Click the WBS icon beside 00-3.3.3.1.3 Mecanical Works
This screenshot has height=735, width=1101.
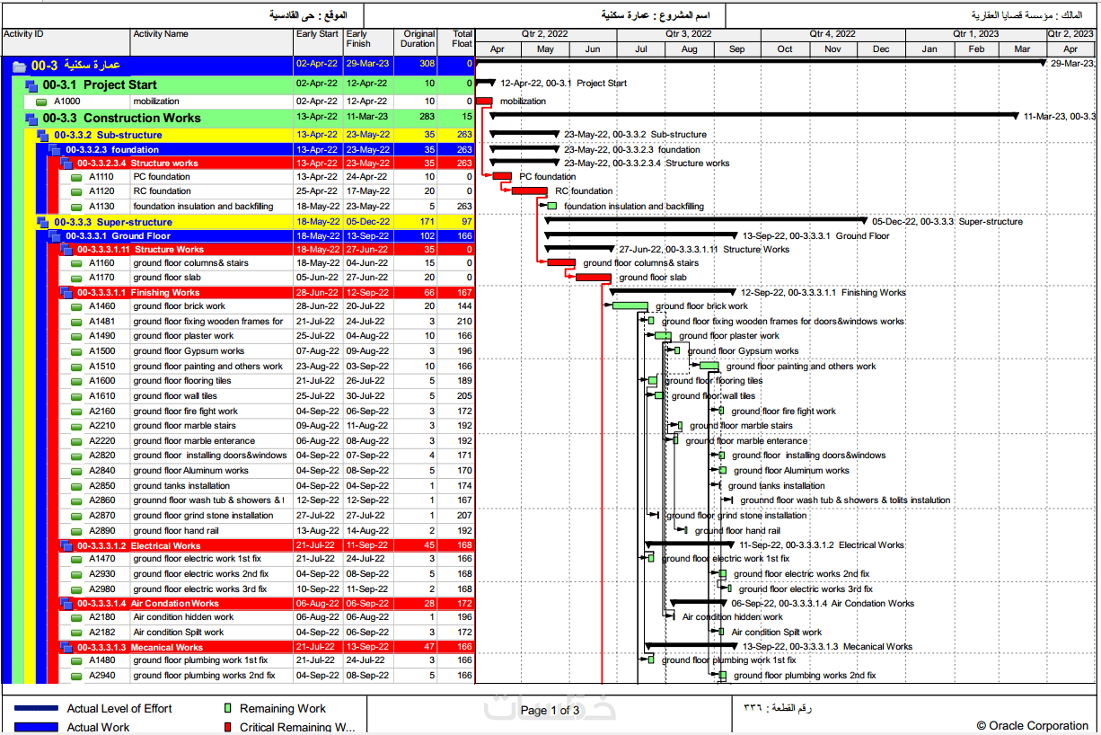[x=66, y=647]
